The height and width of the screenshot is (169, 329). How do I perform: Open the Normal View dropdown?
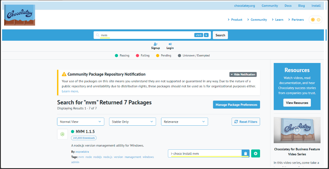coord(81,121)
